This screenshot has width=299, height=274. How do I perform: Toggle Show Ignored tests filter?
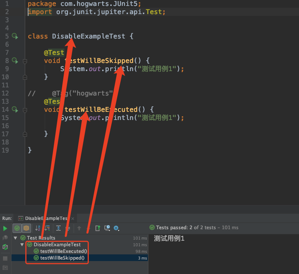(x=26, y=228)
